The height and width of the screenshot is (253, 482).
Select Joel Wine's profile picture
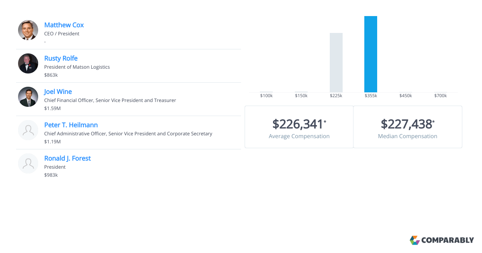(x=28, y=96)
